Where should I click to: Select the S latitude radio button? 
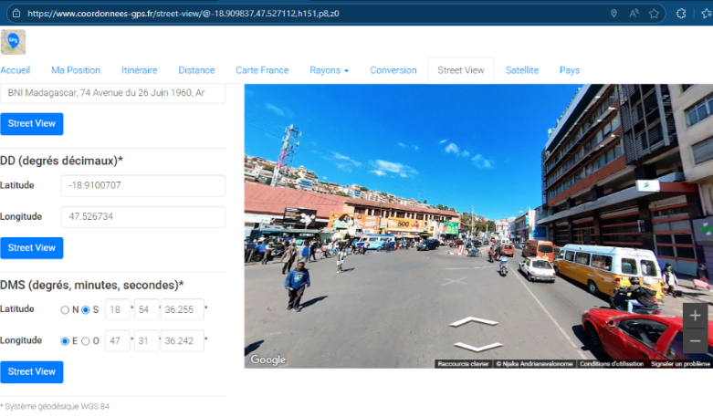click(x=86, y=310)
